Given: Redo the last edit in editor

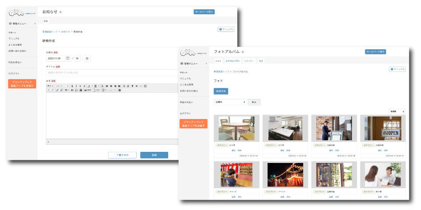Looking at the screenshot, I should point(53,90).
